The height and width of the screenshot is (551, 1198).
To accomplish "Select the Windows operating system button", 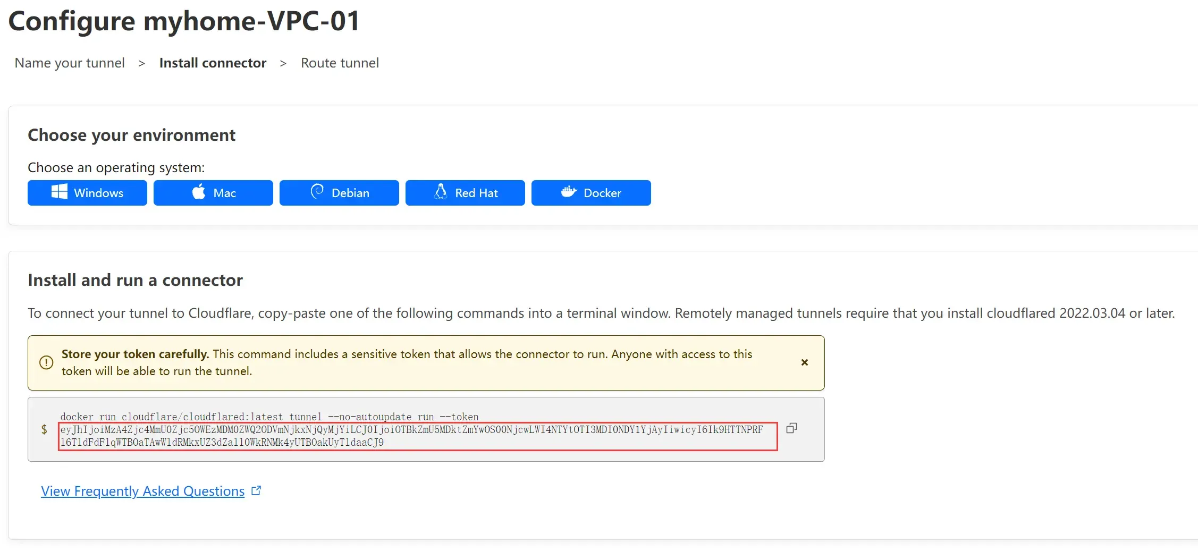I will coord(87,193).
